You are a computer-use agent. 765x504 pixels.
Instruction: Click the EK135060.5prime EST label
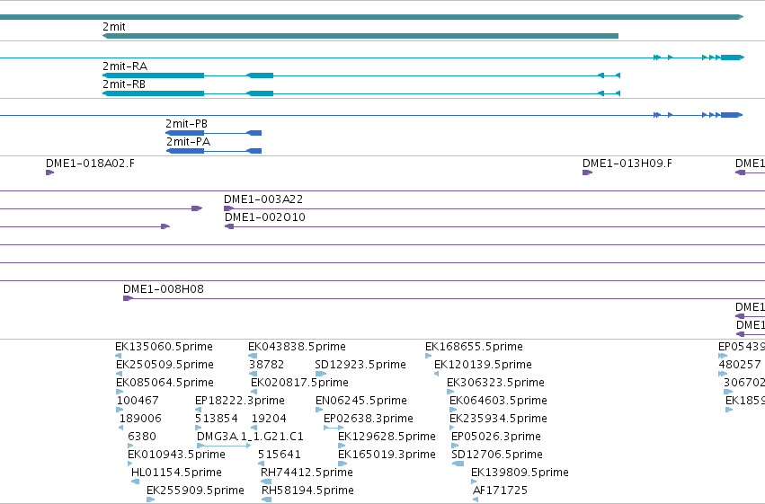tap(164, 347)
